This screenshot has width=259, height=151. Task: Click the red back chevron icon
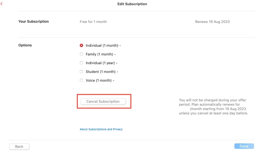coord(2,4)
